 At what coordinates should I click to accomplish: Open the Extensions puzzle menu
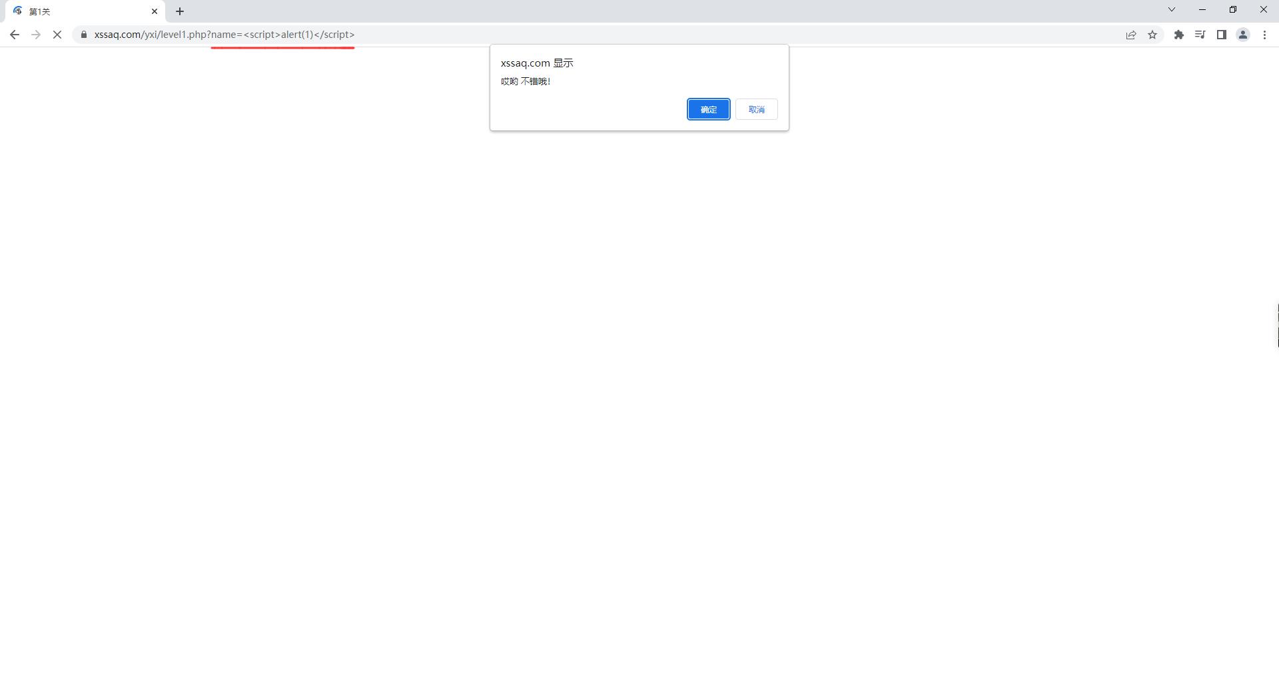(x=1179, y=35)
